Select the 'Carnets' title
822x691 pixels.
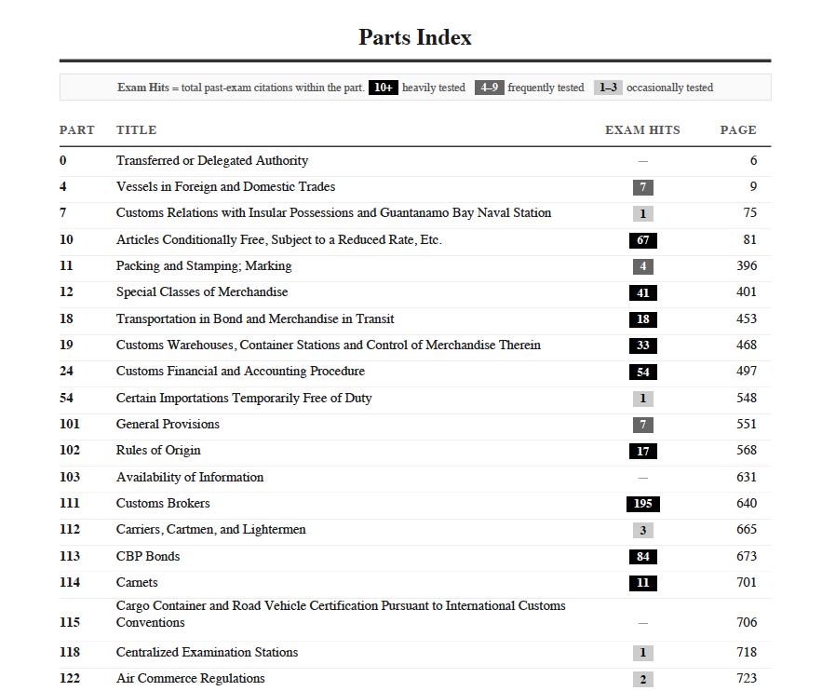click(137, 582)
